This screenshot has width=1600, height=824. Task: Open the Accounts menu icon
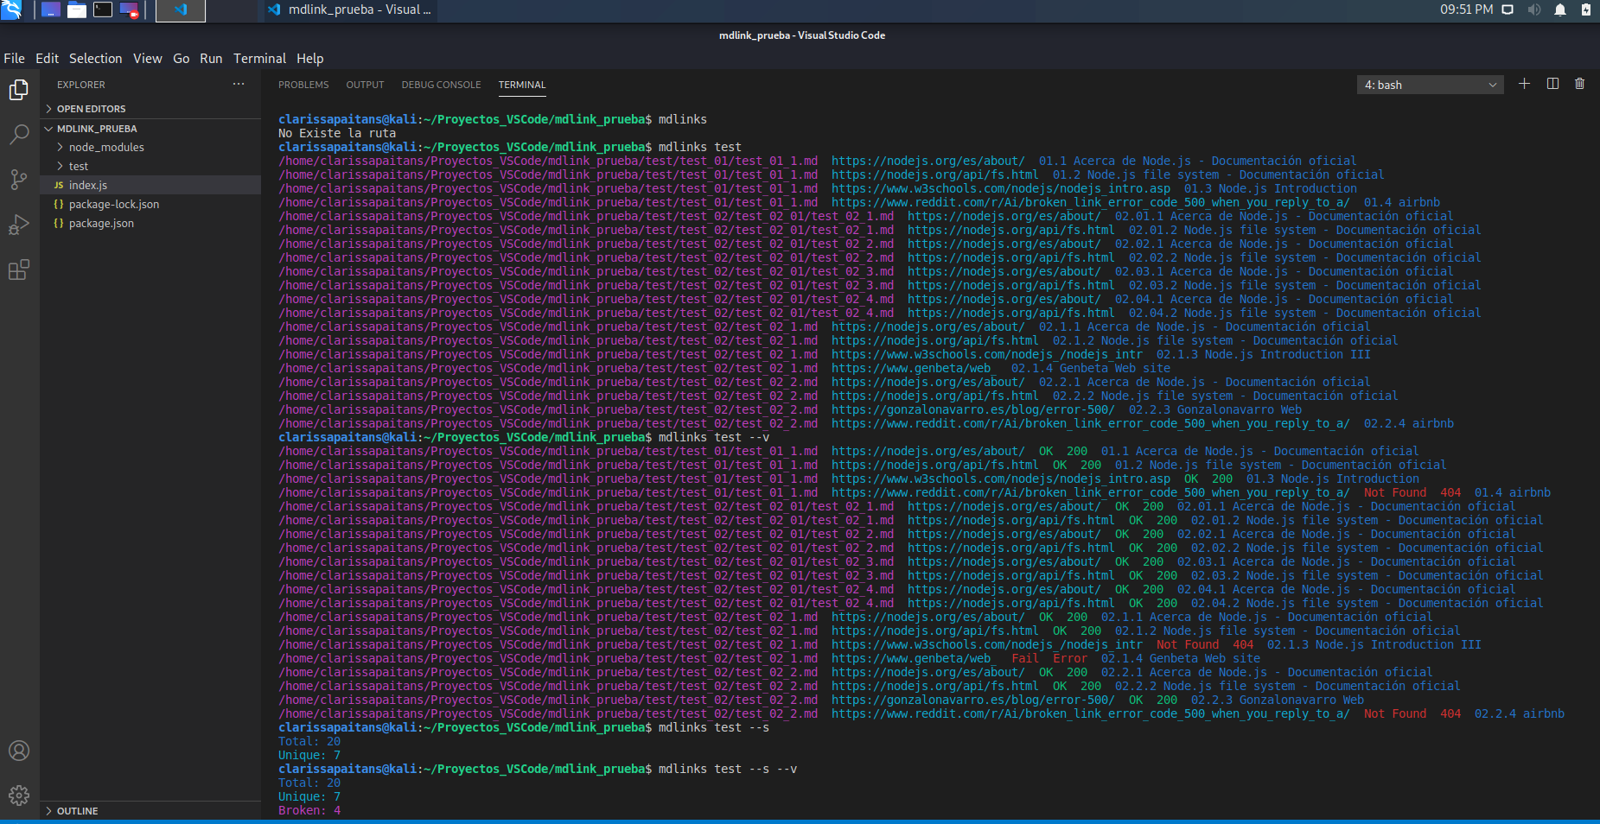click(19, 751)
